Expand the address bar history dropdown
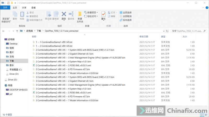This screenshot has height=117, width=209. pyautogui.click(x=164, y=31)
